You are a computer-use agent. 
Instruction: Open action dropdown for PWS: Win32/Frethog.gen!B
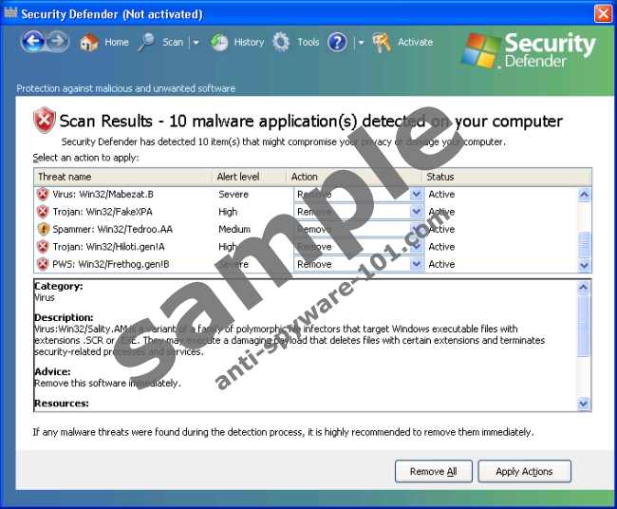point(416,264)
